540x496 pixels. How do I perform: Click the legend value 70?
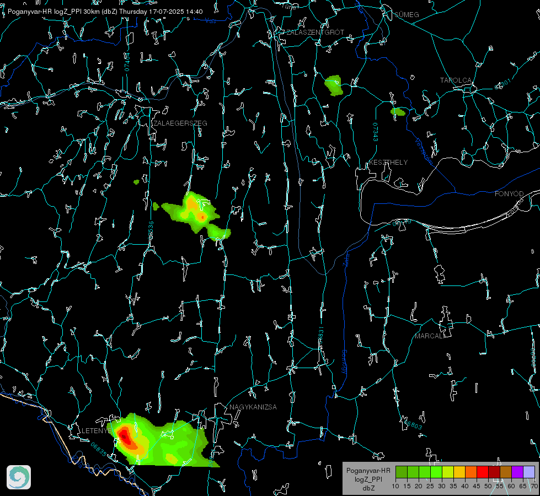(534, 486)
